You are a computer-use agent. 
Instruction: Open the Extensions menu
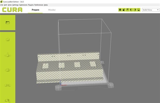pyautogui.click(x=23, y=5)
